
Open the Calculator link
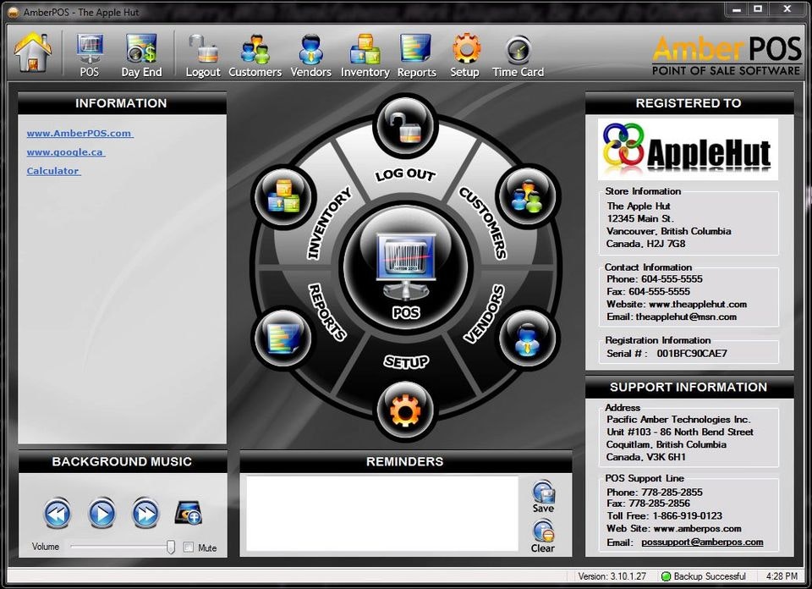coord(53,170)
